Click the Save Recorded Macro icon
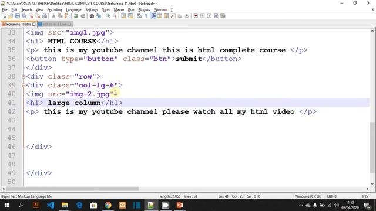Screen dimensions: 376x211 (223, 16)
